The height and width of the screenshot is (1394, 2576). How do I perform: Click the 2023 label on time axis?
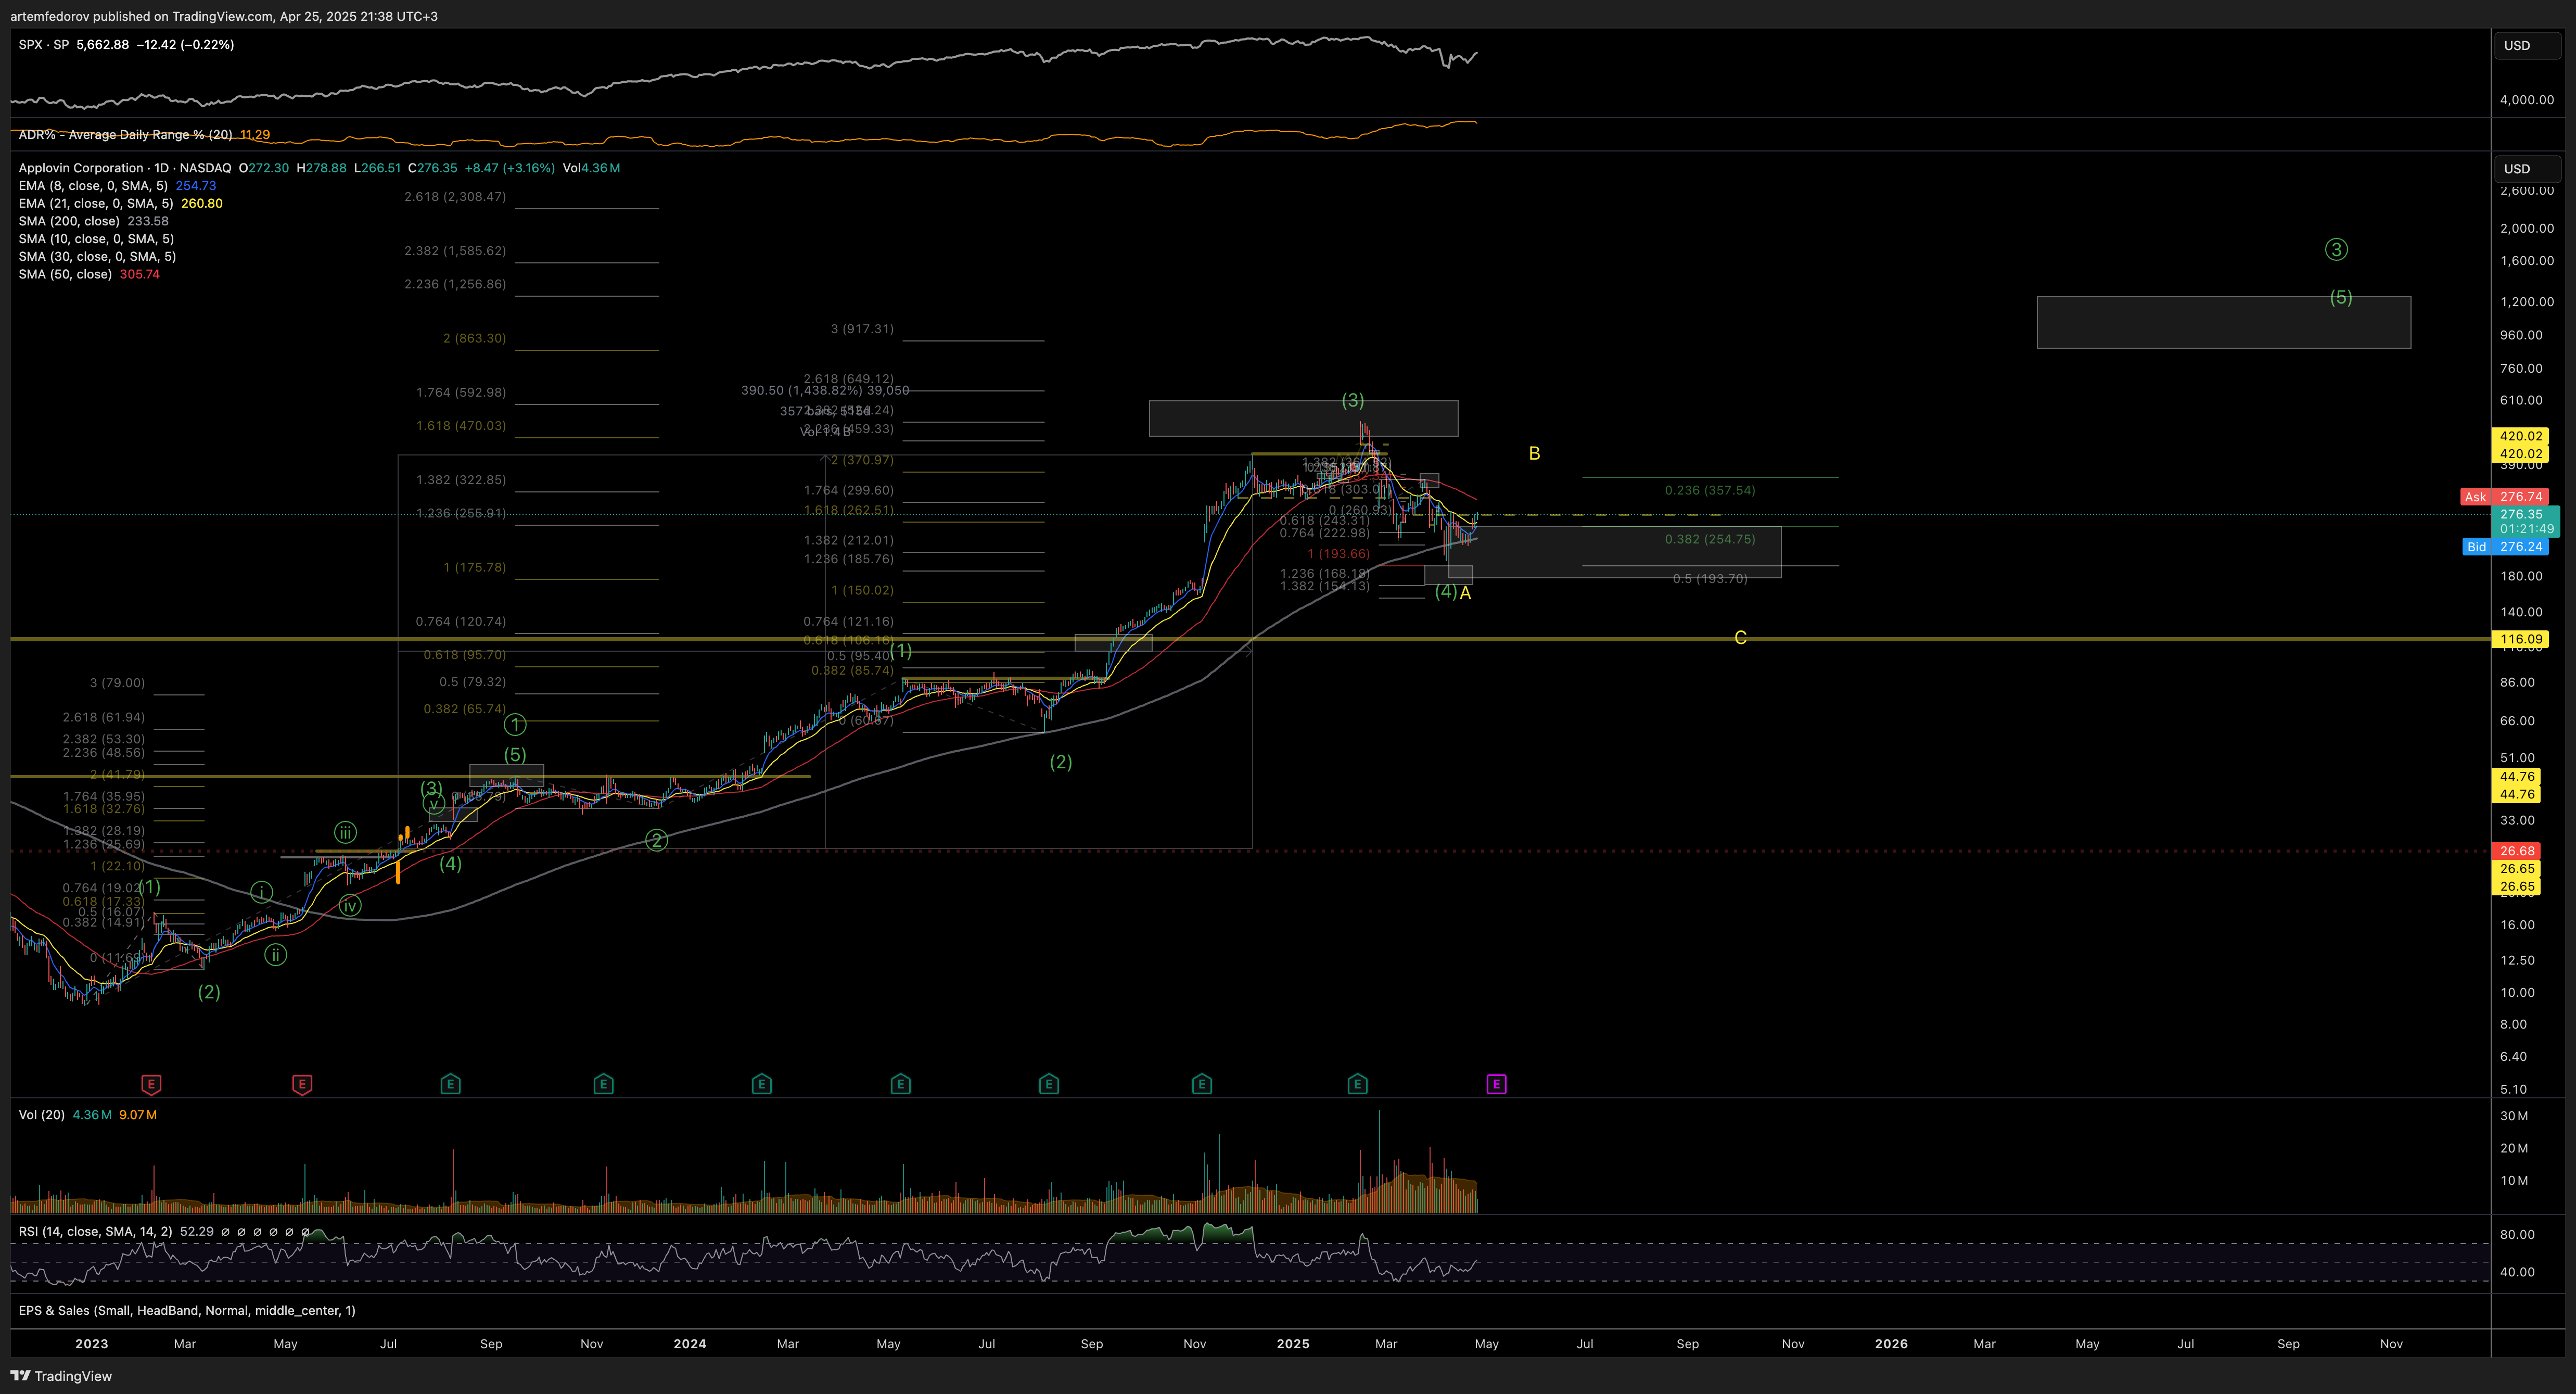tap(91, 1344)
